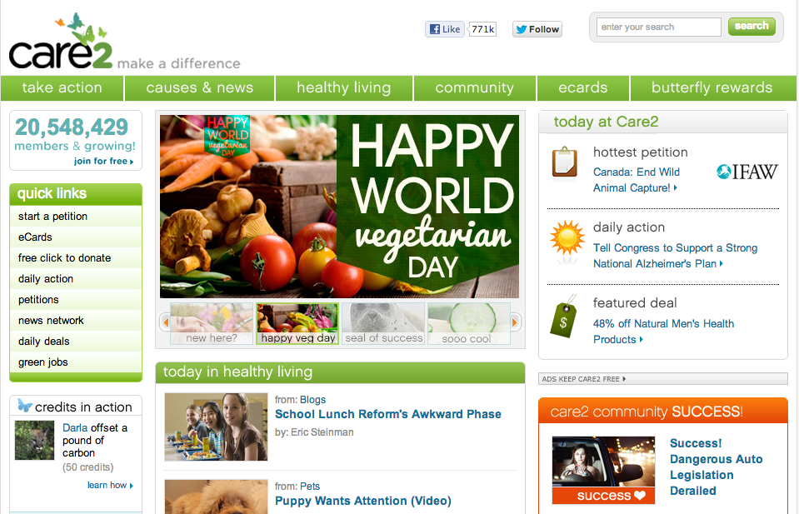Click the Happy World Vegetarian Day banner

(339, 207)
